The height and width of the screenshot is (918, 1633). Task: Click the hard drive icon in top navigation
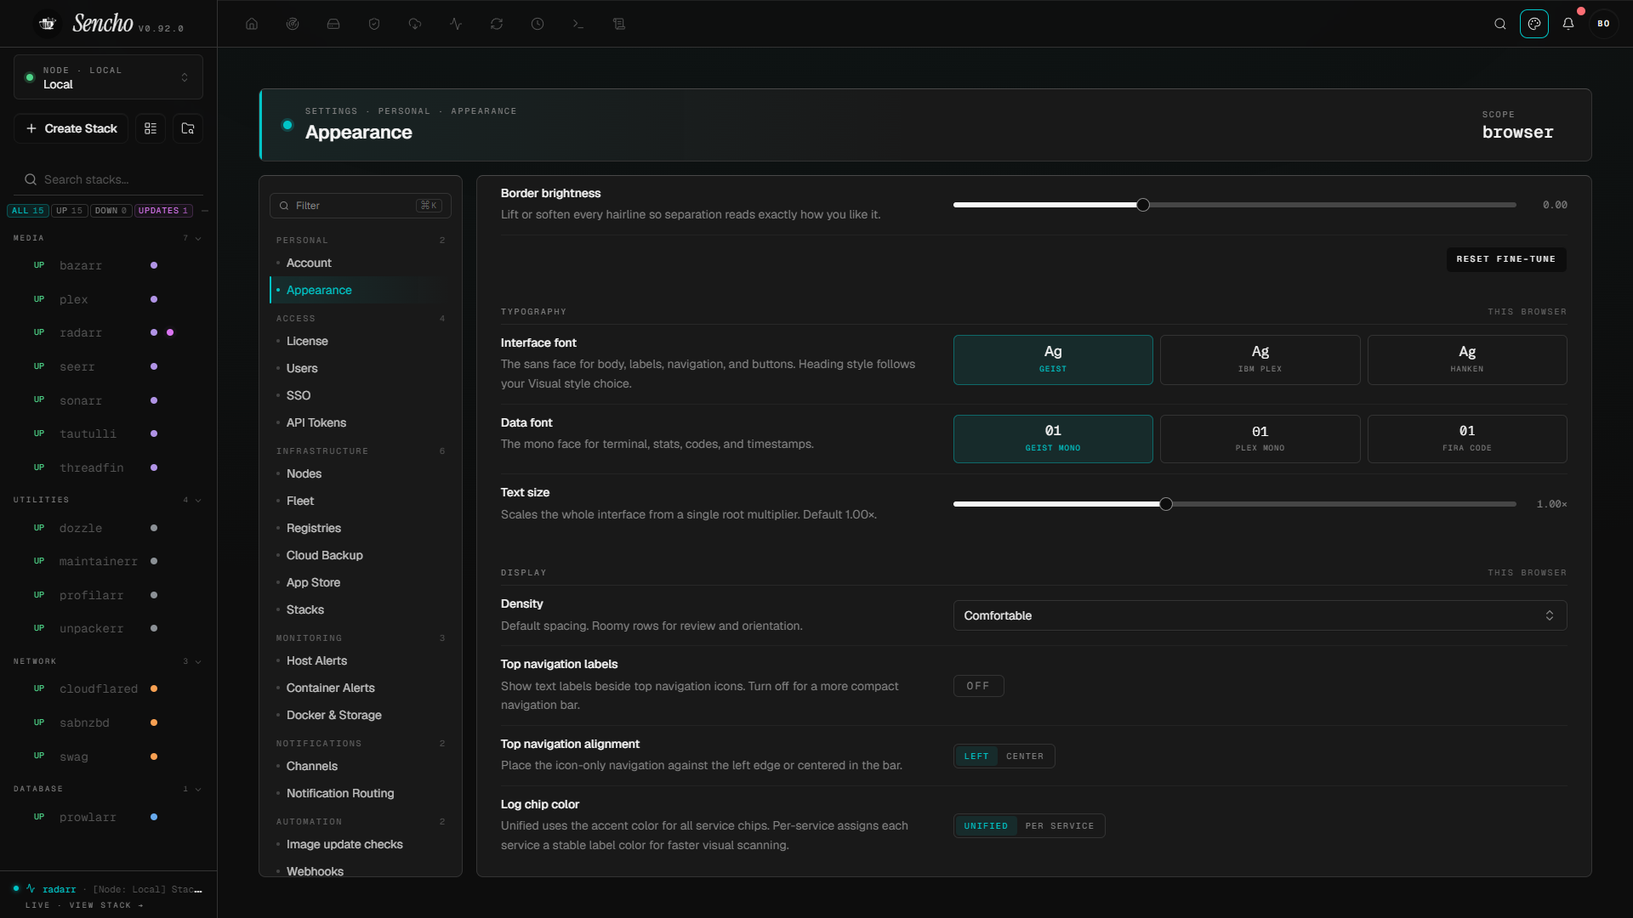(333, 24)
